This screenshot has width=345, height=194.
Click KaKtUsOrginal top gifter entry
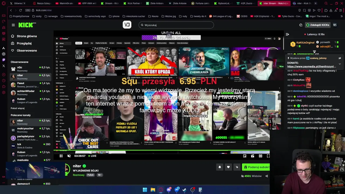pyautogui.click(x=302, y=44)
